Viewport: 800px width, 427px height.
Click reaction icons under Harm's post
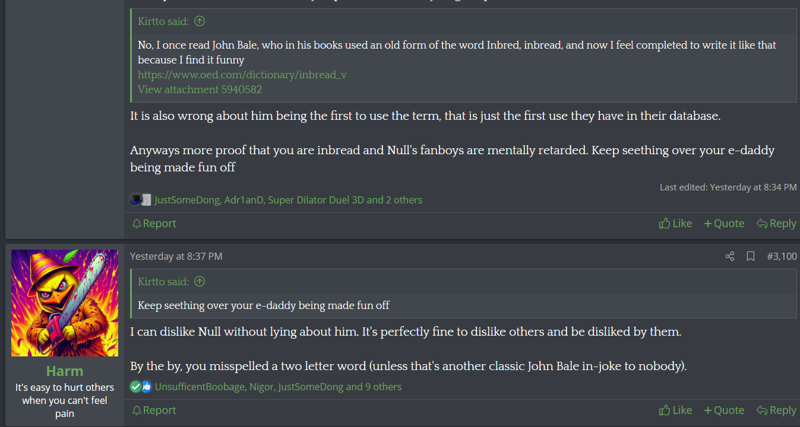click(141, 387)
